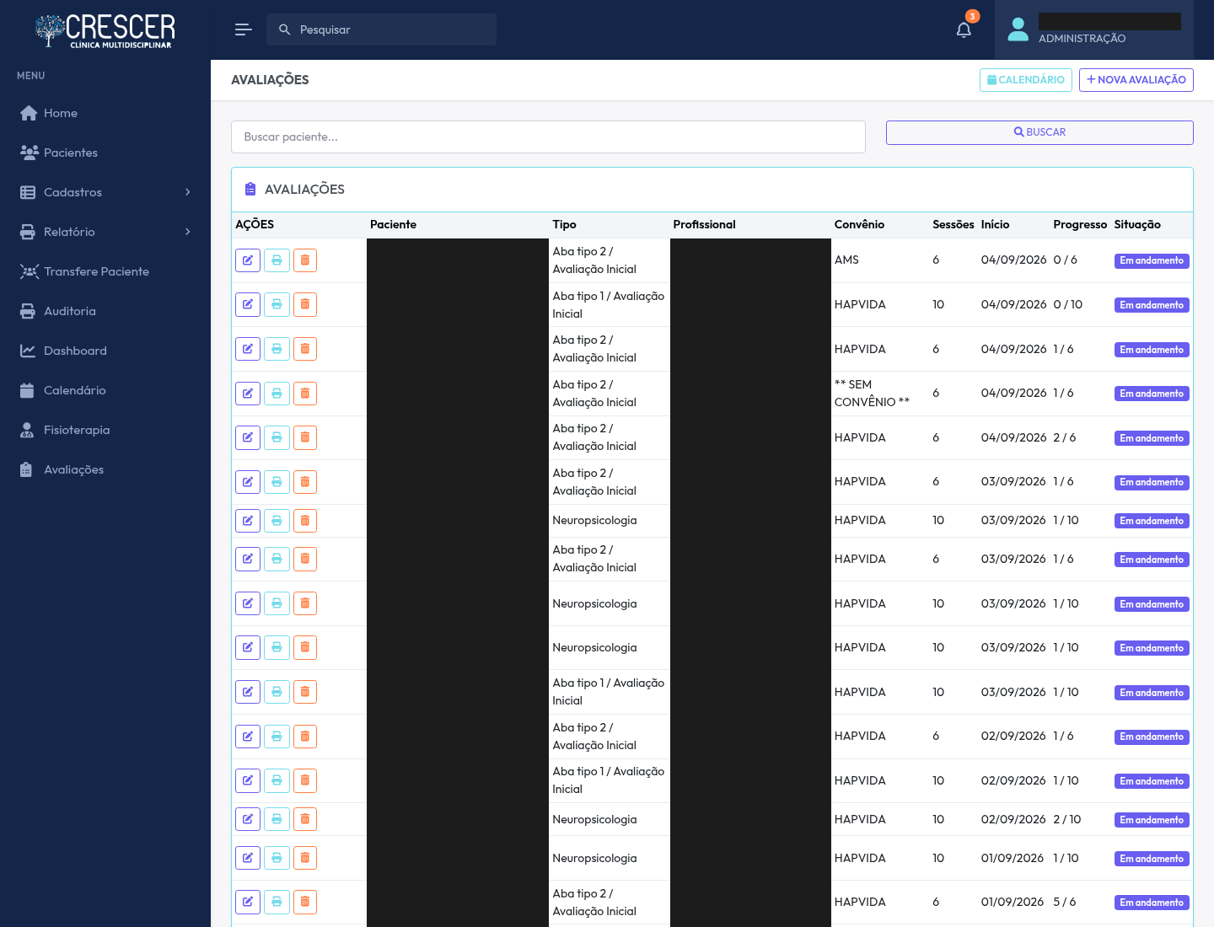Edit the evaluation with progress 0 / 10
Screen dimensions: 1214x927
pyautogui.click(x=248, y=304)
